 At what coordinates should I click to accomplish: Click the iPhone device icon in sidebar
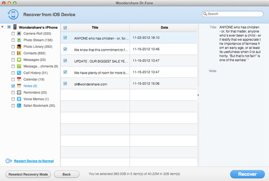click(x=15, y=27)
